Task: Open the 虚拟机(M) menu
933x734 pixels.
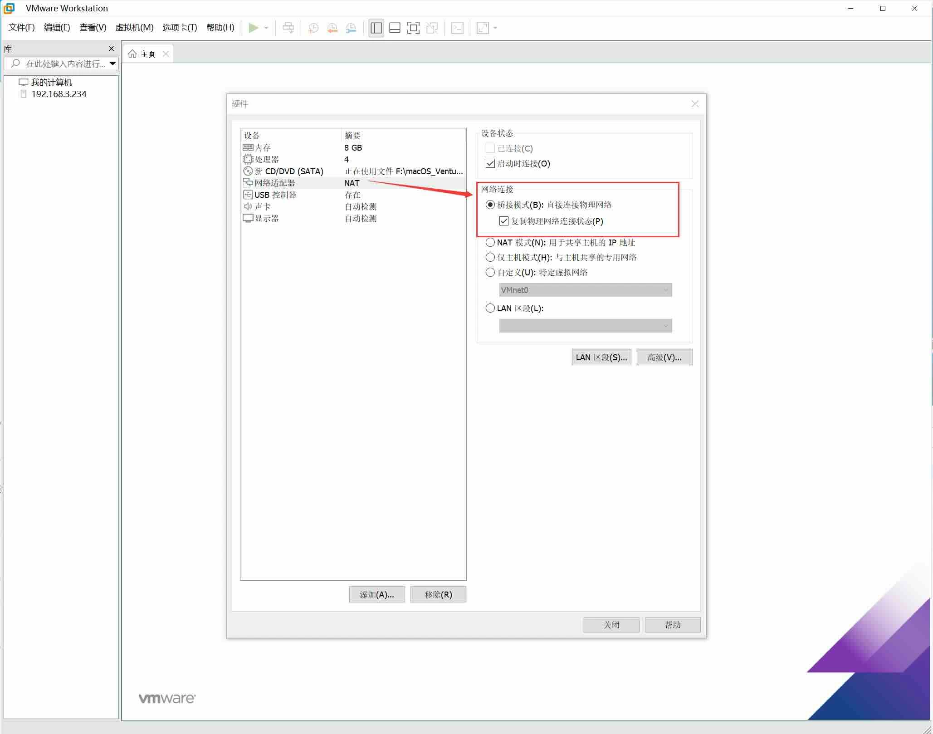Action: 134,27
